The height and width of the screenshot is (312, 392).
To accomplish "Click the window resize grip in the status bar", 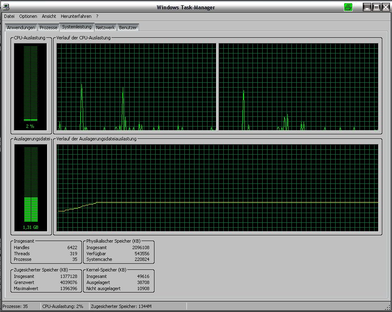I will pos(388,308).
